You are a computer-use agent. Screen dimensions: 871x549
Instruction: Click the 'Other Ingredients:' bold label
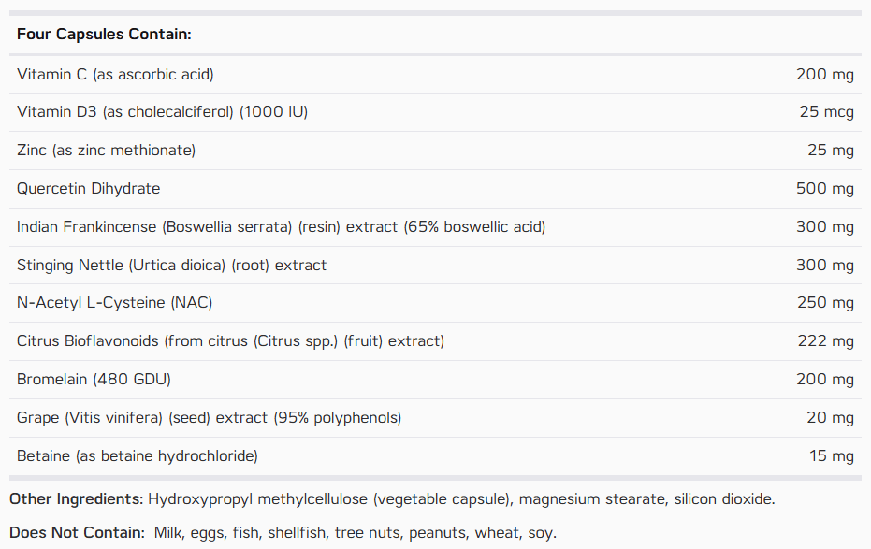pos(77,499)
